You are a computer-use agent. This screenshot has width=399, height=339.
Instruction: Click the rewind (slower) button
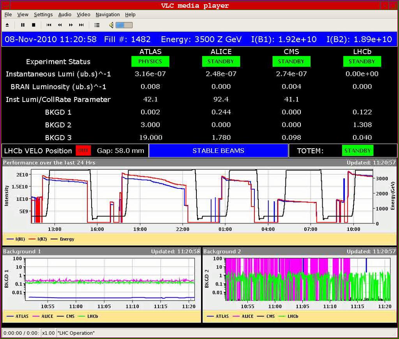point(60,25)
